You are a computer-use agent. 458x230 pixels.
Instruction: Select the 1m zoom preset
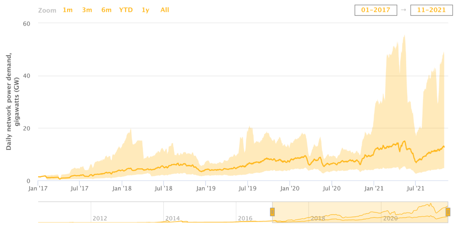(68, 10)
